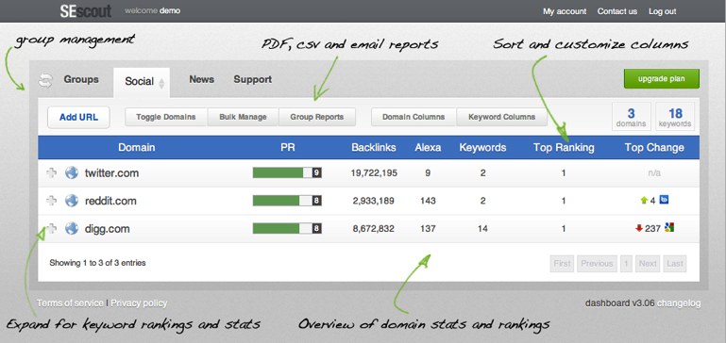The image size is (726, 343).
Task: Go to the Last page
Action: pyautogui.click(x=675, y=264)
